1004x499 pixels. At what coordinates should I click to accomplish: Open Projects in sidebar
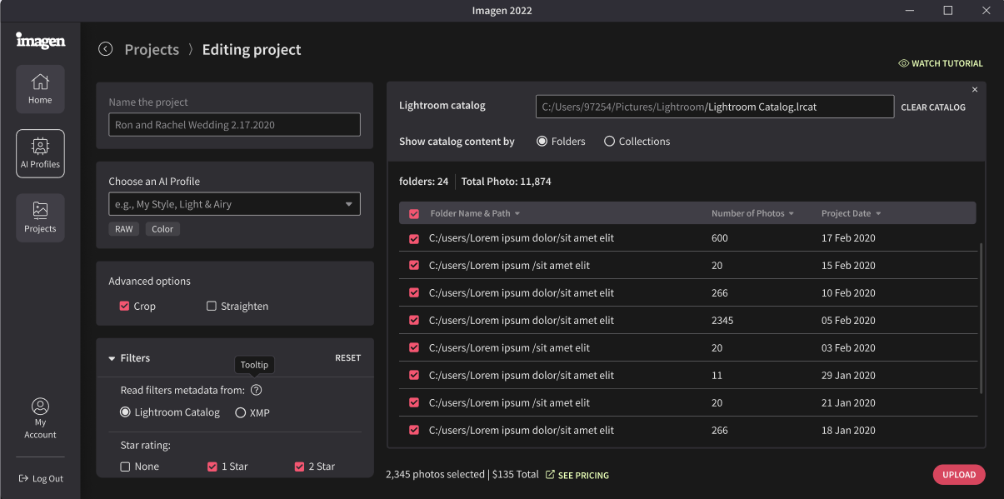pyautogui.click(x=40, y=217)
